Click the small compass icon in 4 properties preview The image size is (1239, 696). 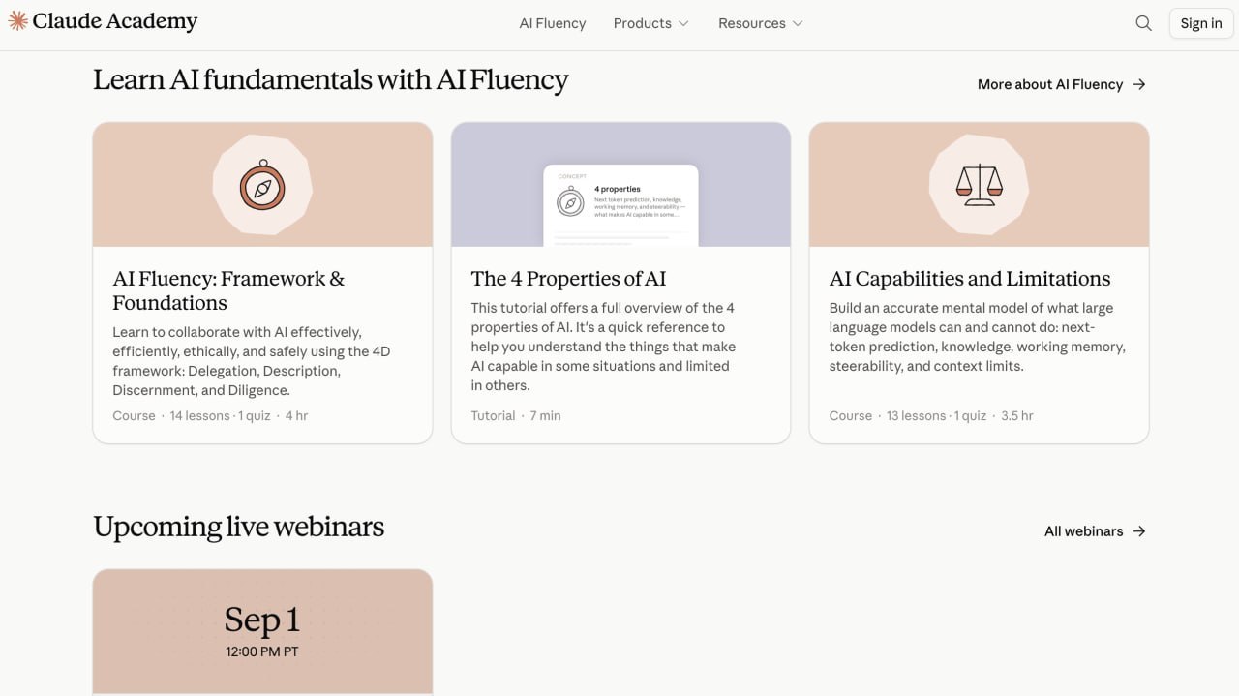click(571, 202)
